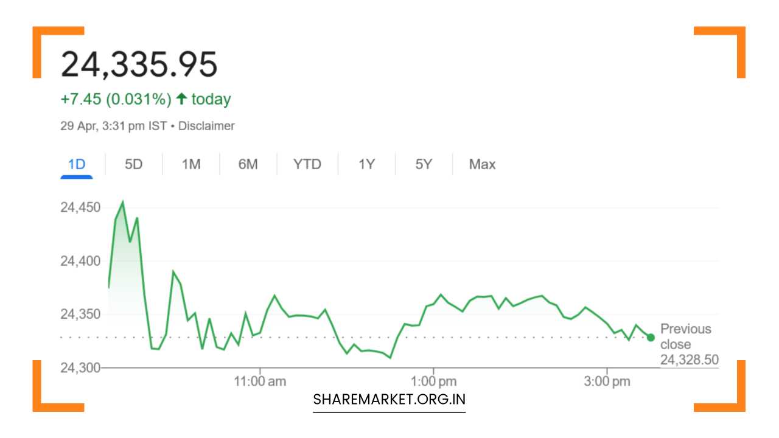Click the 3:00 pm time axis marker
Viewport: 779px width, 438px height.
coord(607,382)
